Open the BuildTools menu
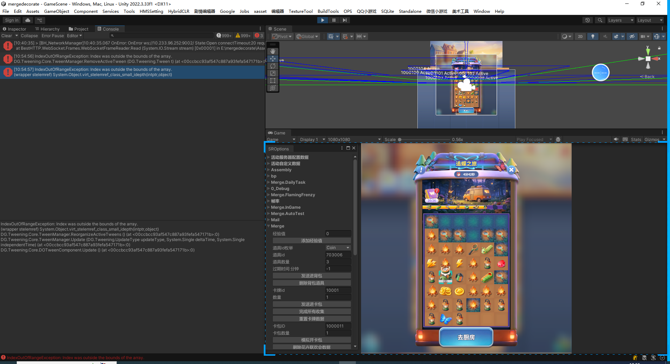The width and height of the screenshot is (670, 364). point(328,11)
